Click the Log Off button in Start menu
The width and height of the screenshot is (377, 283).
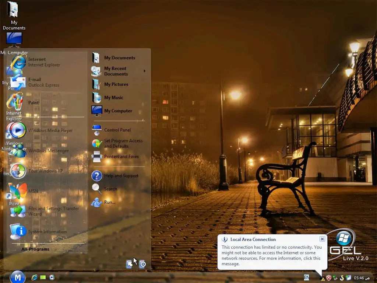[130, 264]
